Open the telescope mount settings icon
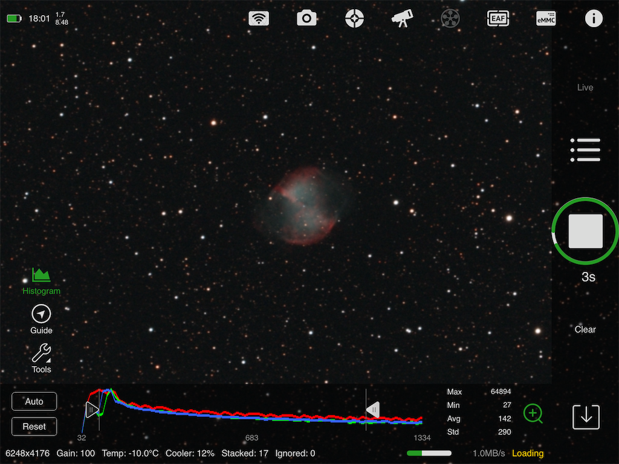 [402, 18]
